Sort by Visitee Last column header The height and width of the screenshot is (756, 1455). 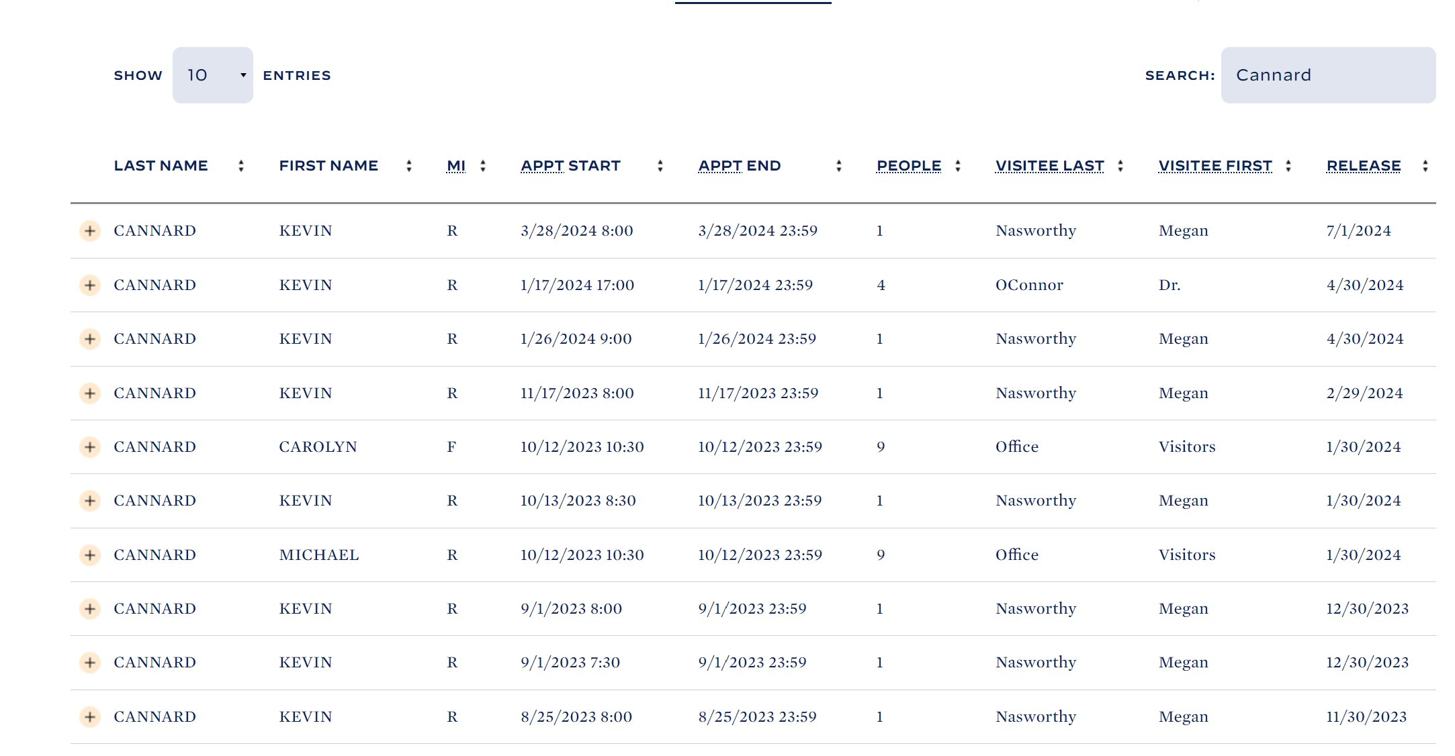pyautogui.click(x=1050, y=166)
